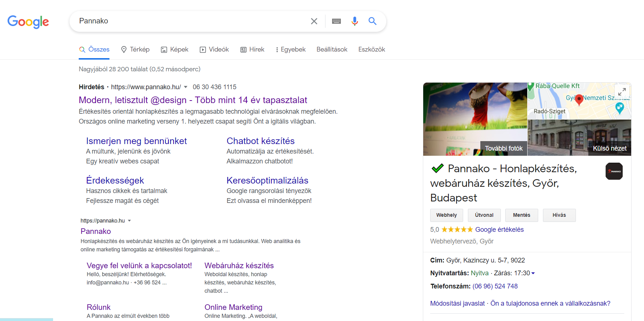Clear the search box with the X icon

point(314,21)
